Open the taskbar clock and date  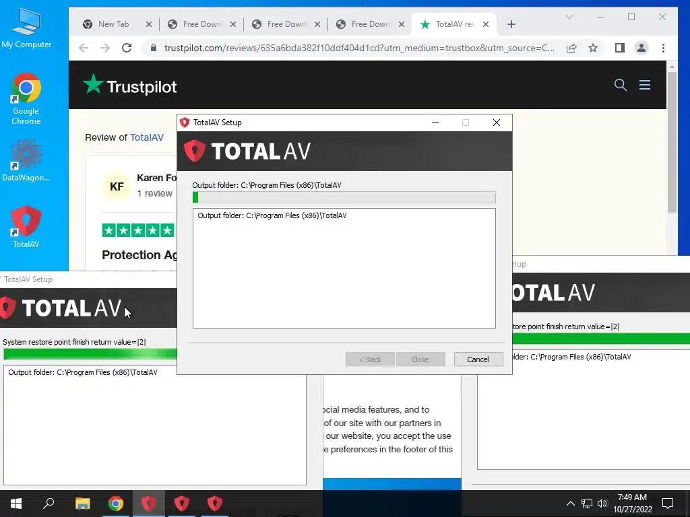(633, 504)
